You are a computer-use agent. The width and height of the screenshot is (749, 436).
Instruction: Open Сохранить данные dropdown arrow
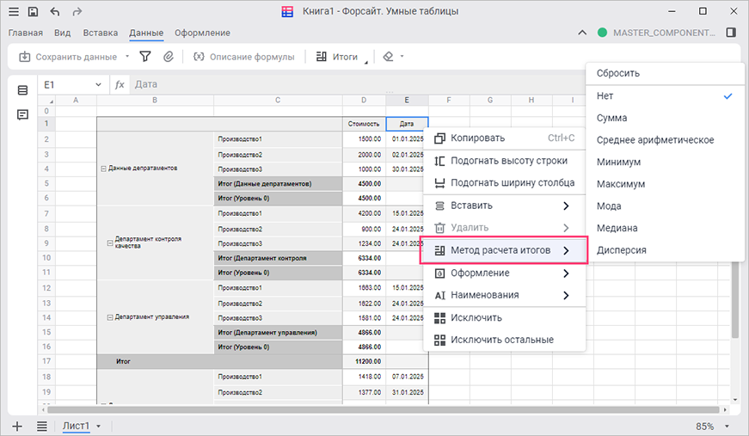[x=127, y=57]
